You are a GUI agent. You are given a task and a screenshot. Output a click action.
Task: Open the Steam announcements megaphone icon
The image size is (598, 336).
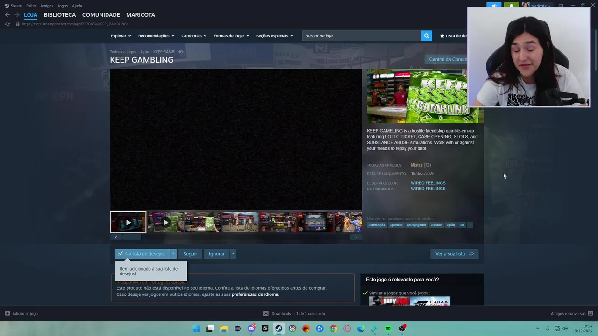click(x=494, y=6)
